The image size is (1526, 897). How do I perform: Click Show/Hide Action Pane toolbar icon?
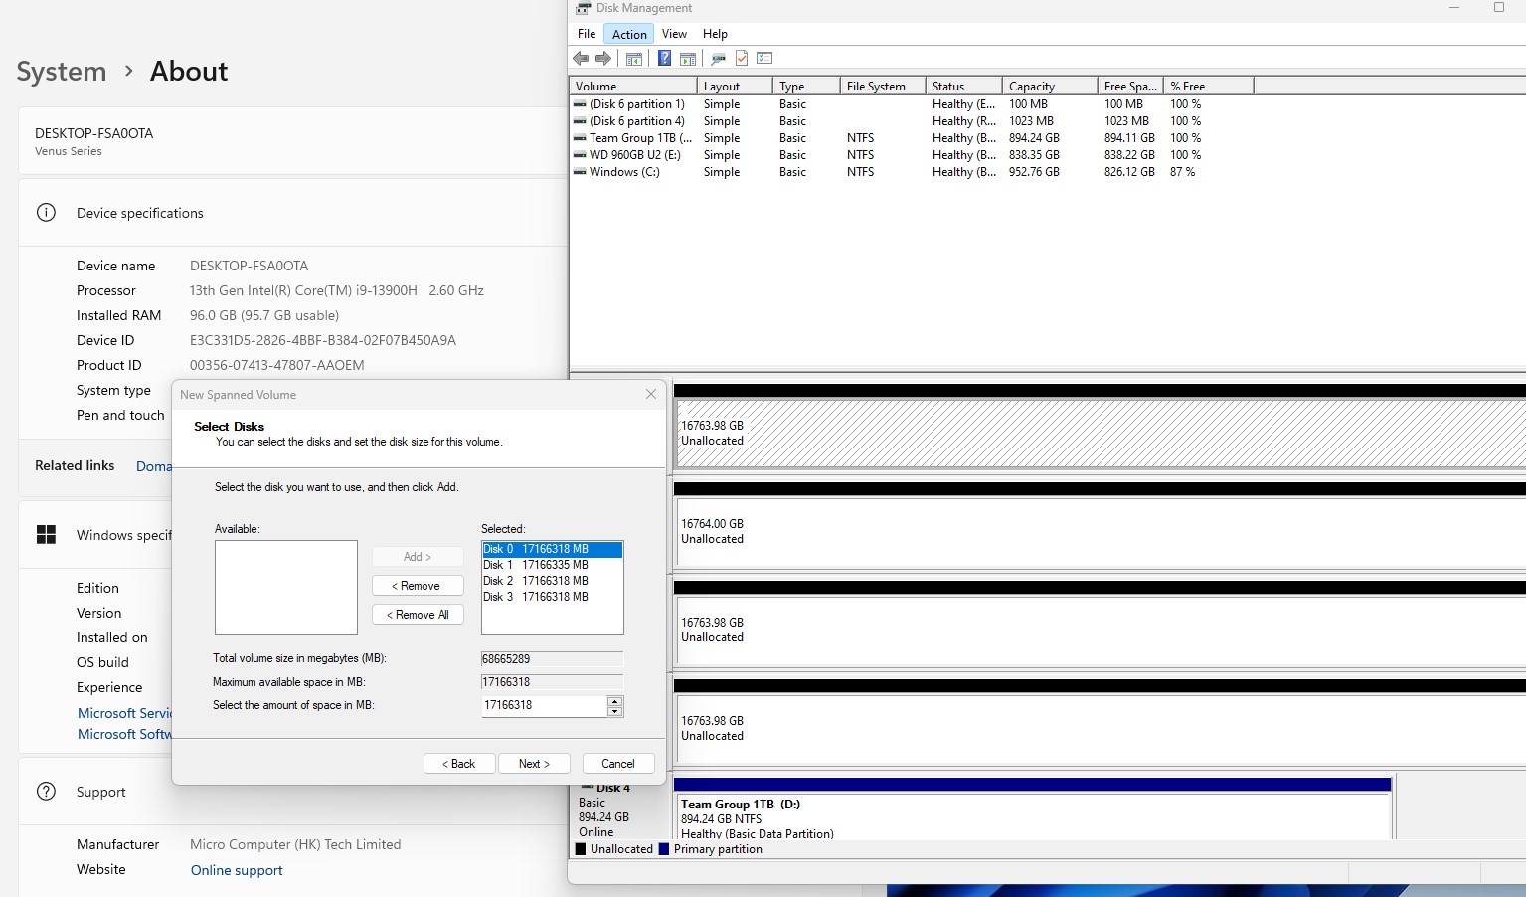(x=687, y=59)
